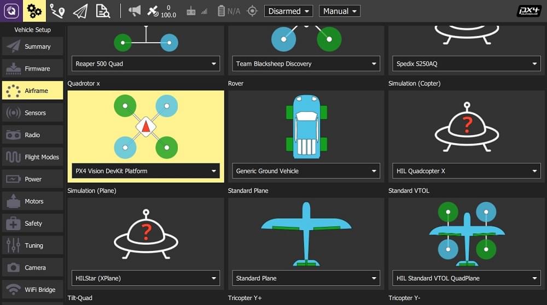
Task: Go to the Flight Modes section
Action: [x=33, y=157]
